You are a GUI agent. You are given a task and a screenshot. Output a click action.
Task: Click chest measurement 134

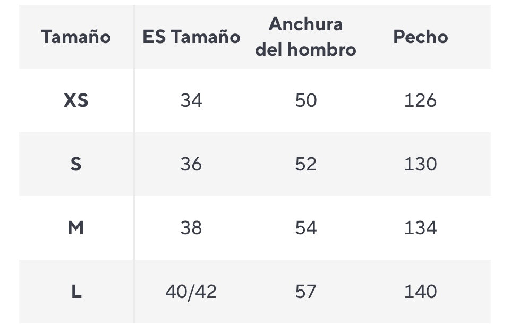(420, 228)
